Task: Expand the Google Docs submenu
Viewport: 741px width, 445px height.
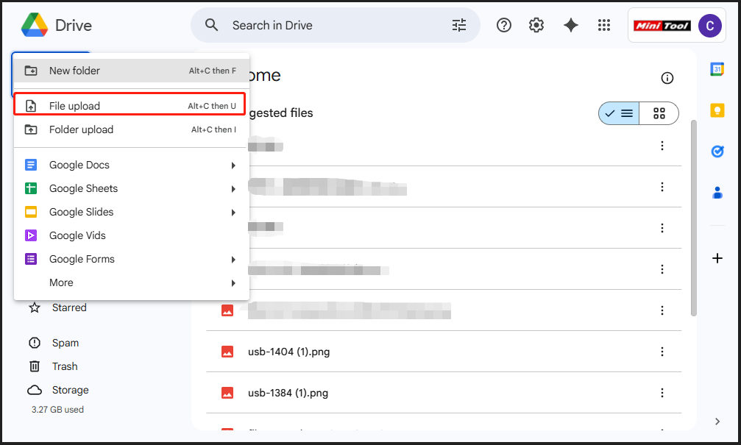Action: click(233, 165)
